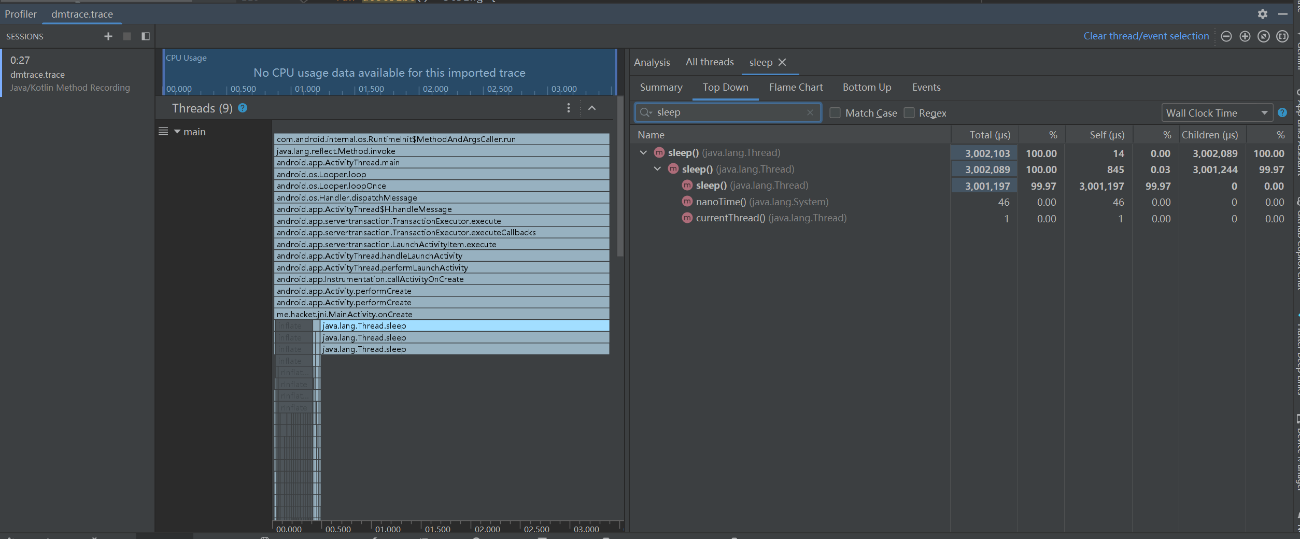Select dmtrace.trace session entry

click(78, 73)
